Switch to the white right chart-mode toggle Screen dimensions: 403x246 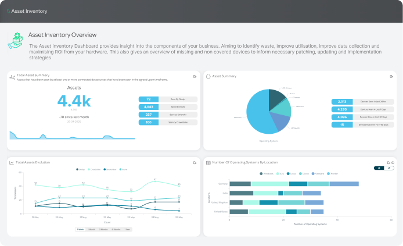tap(389, 168)
